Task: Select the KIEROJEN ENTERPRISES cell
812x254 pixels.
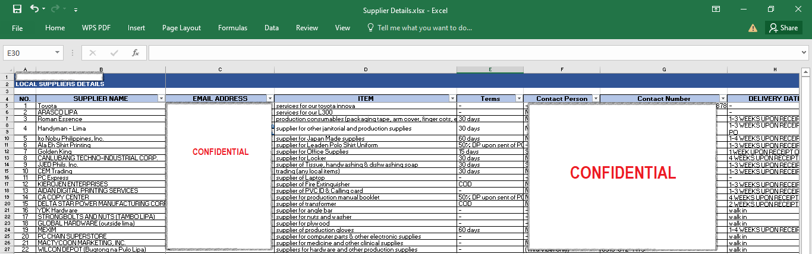Action: click(100, 184)
